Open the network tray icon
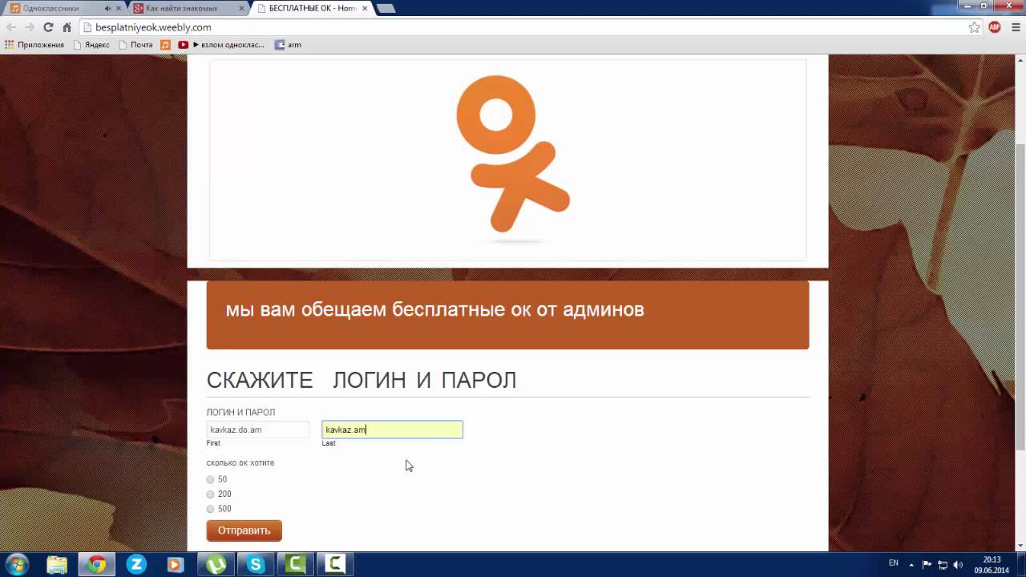This screenshot has height=577, width=1026. point(943,564)
